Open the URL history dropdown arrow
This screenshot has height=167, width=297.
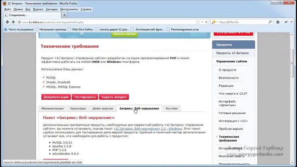[202, 22]
